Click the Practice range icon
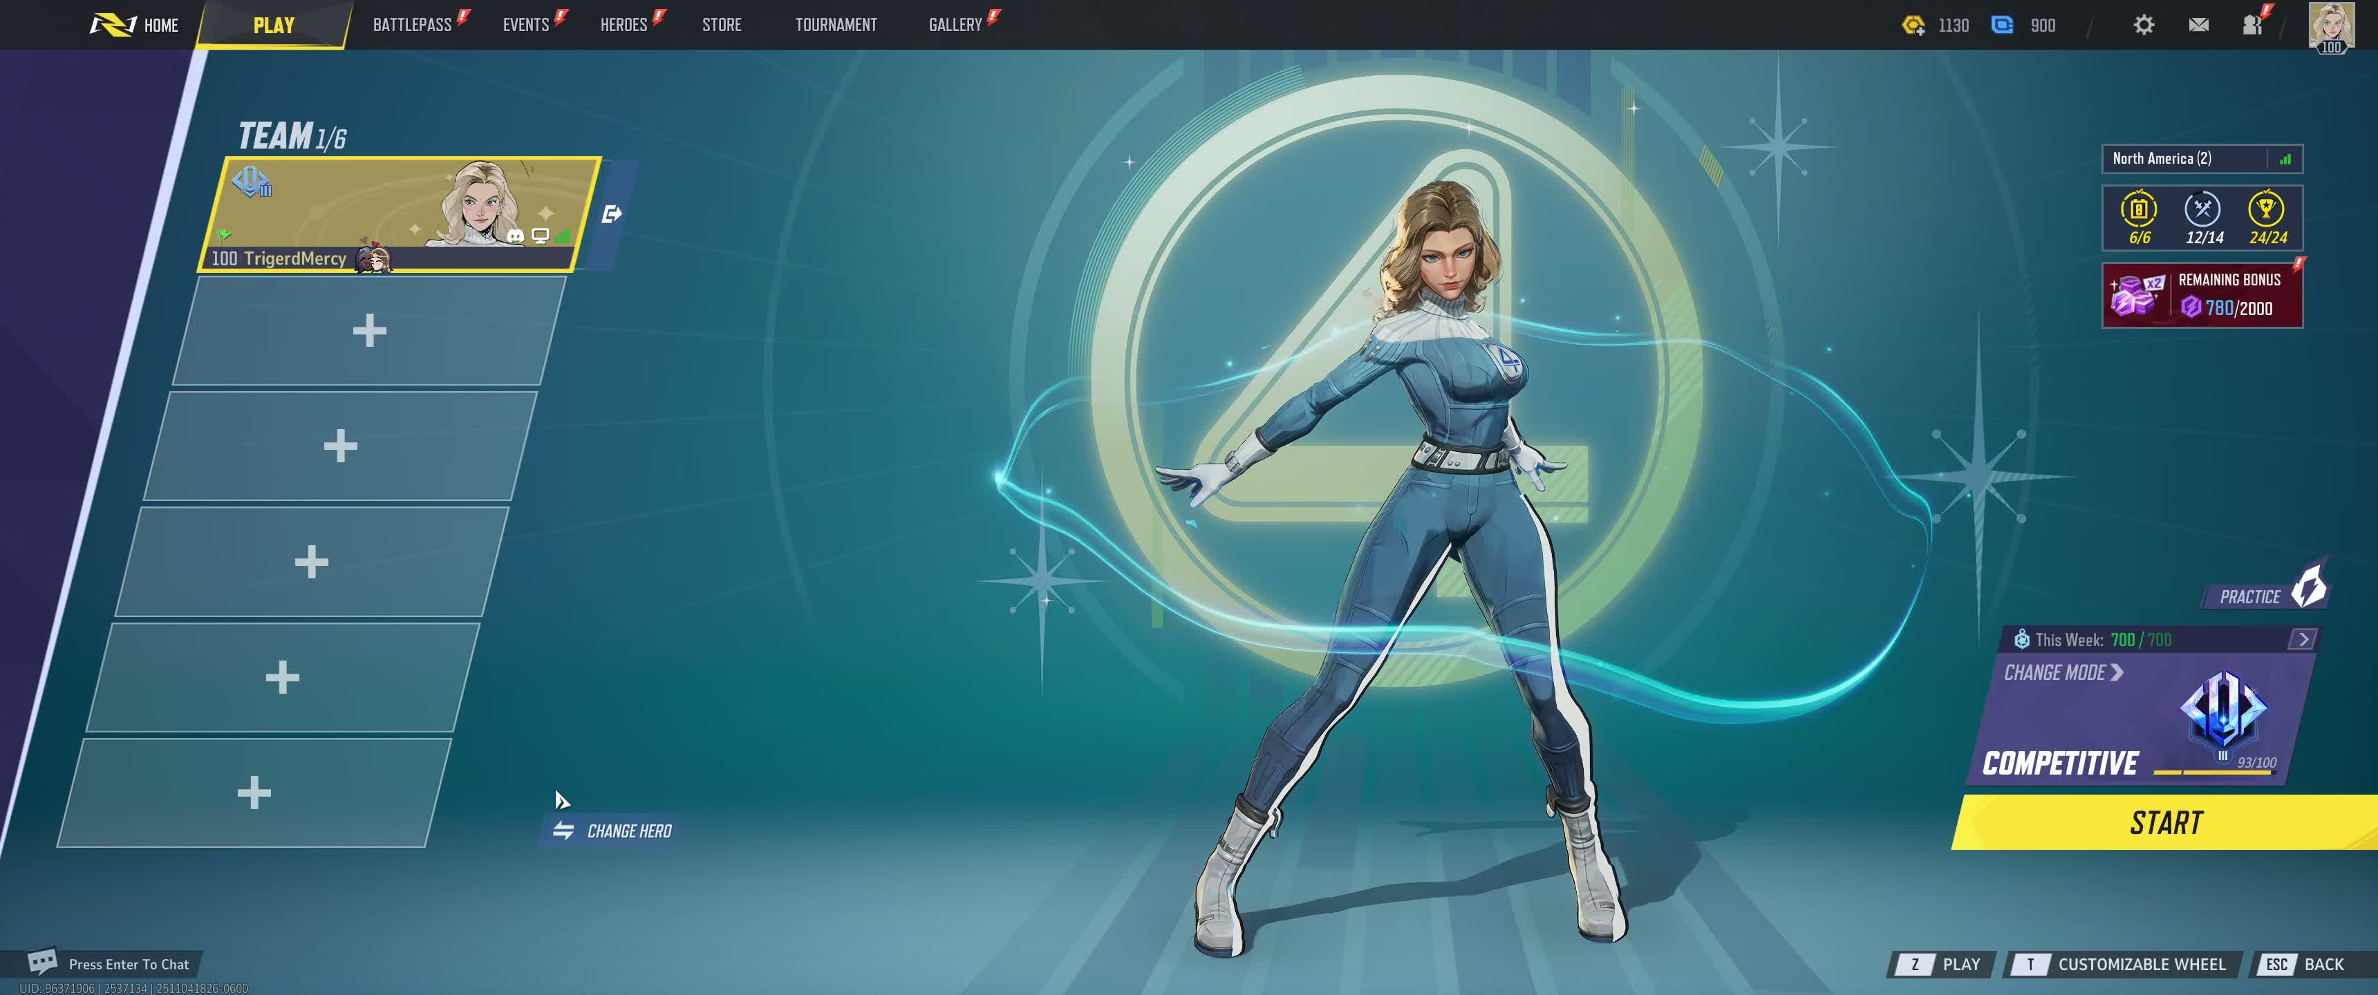This screenshot has height=995, width=2378. (x=2309, y=587)
